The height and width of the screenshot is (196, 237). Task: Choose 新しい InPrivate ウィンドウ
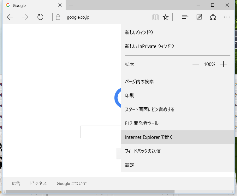pyautogui.click(x=178, y=46)
